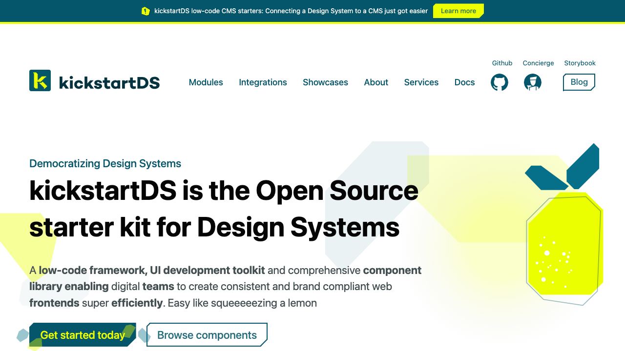Open the GitHub octocat icon

coord(499,82)
